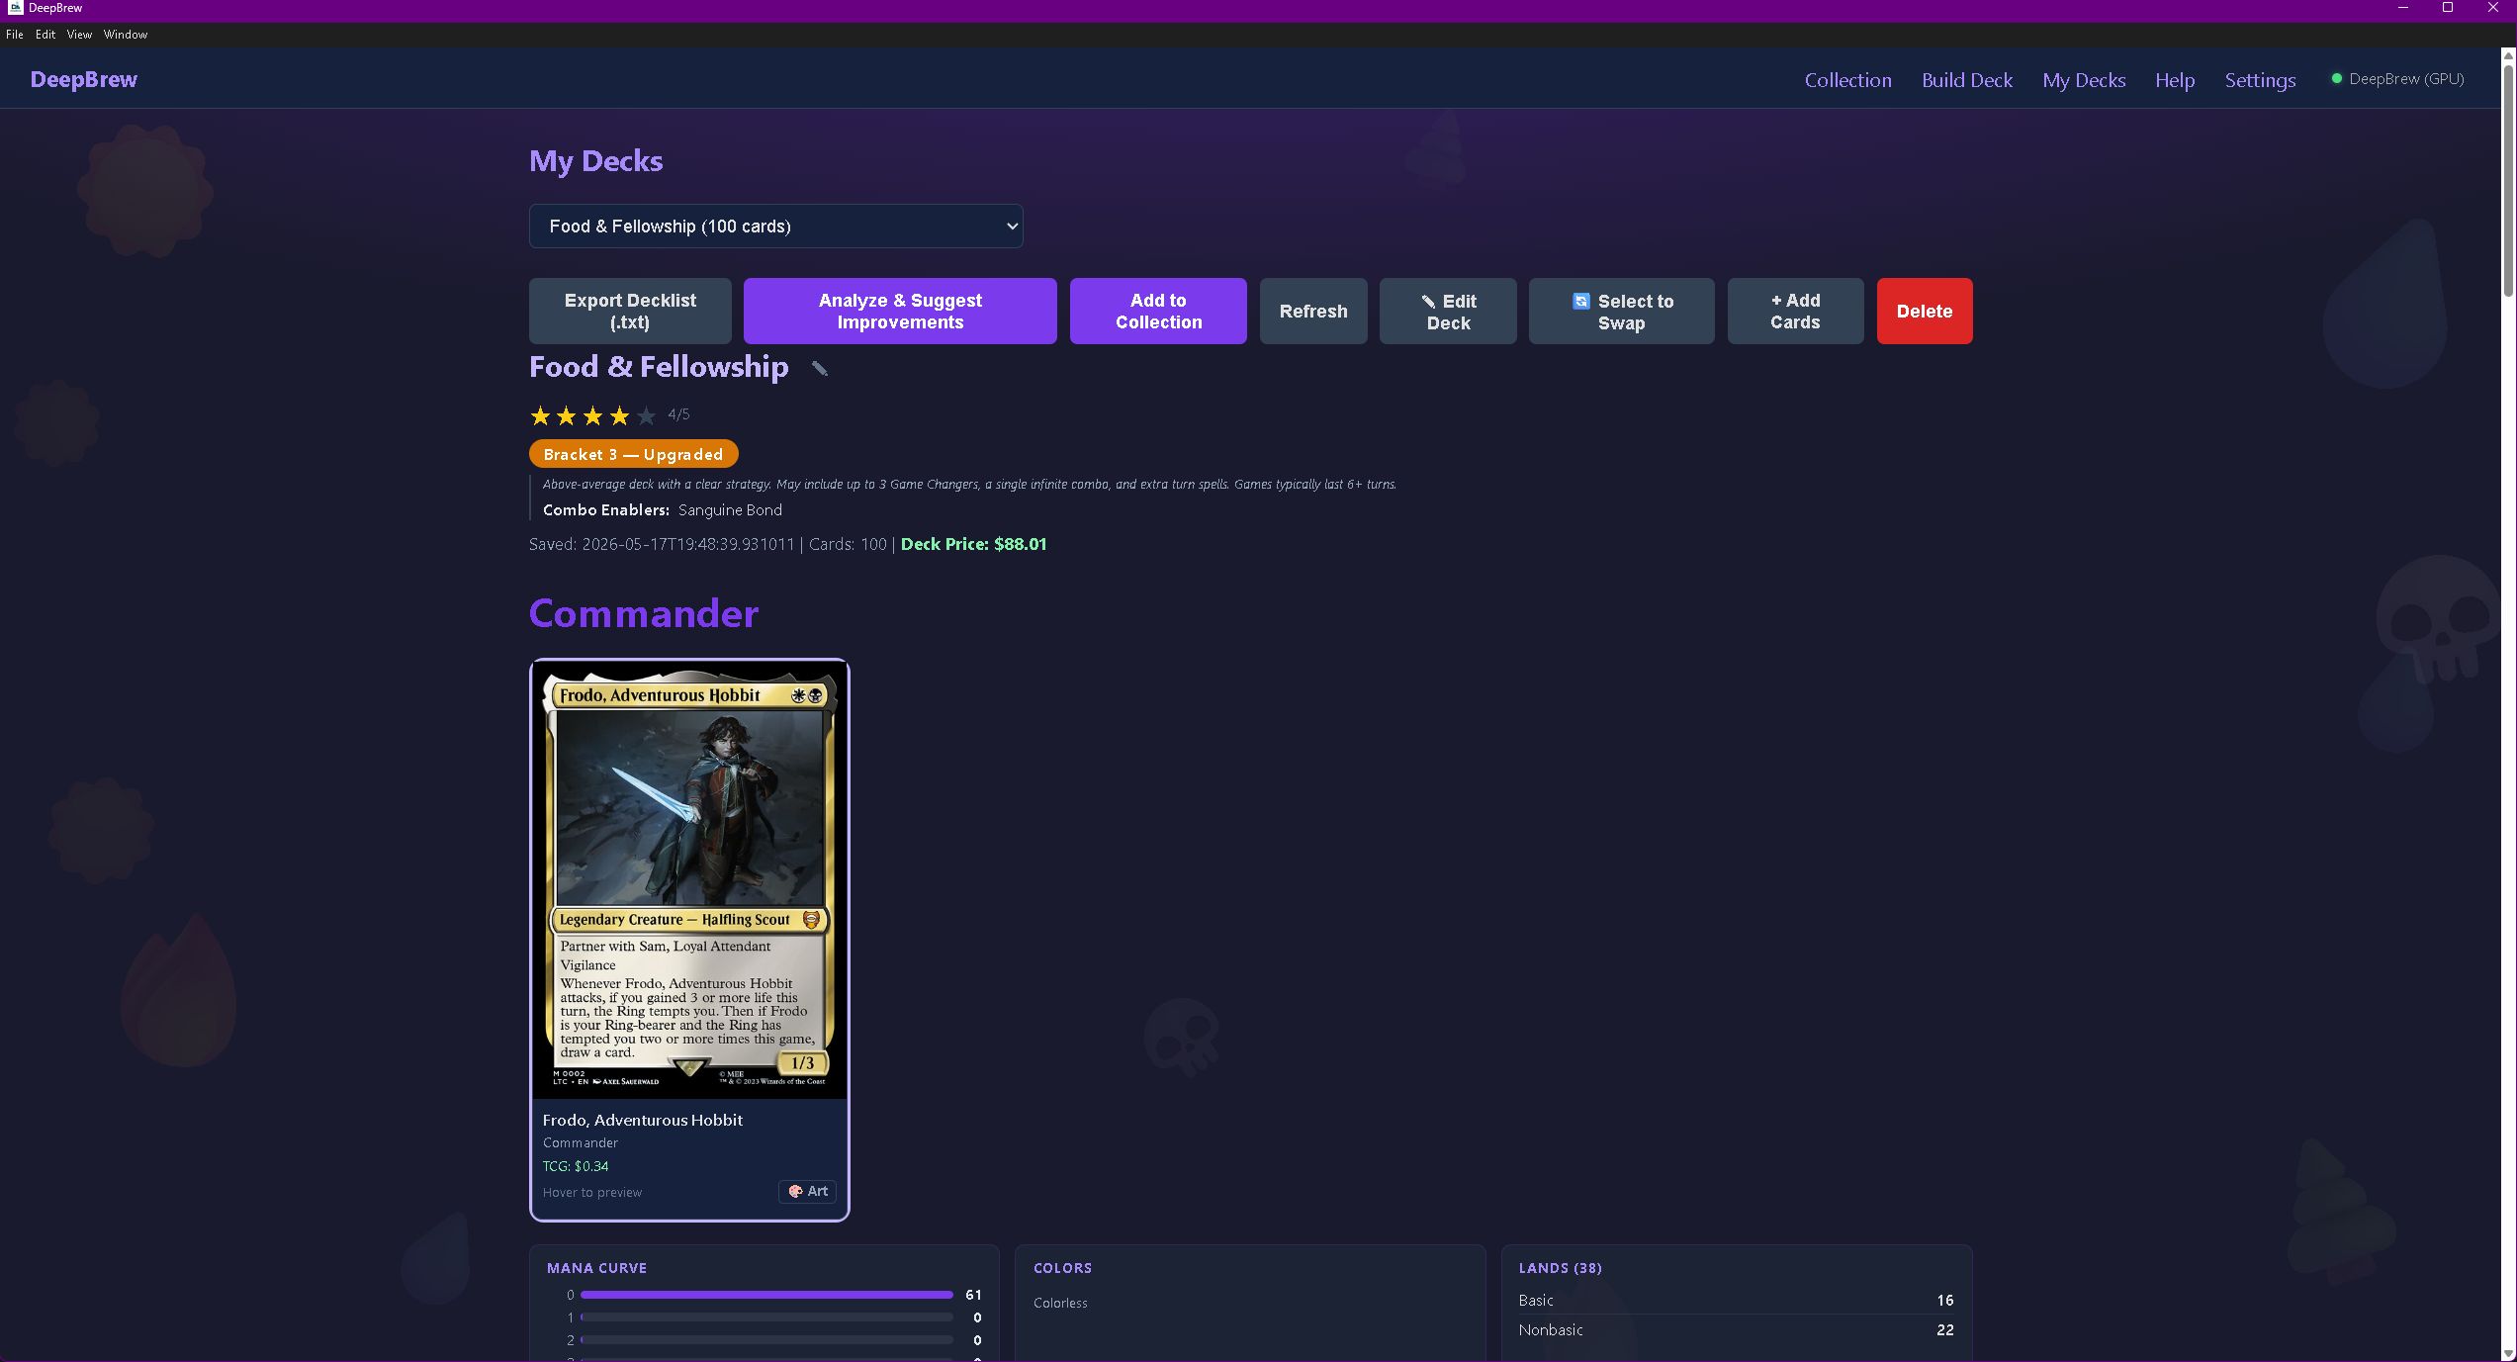
Task: Click Add to Collection button
Action: pos(1158,312)
